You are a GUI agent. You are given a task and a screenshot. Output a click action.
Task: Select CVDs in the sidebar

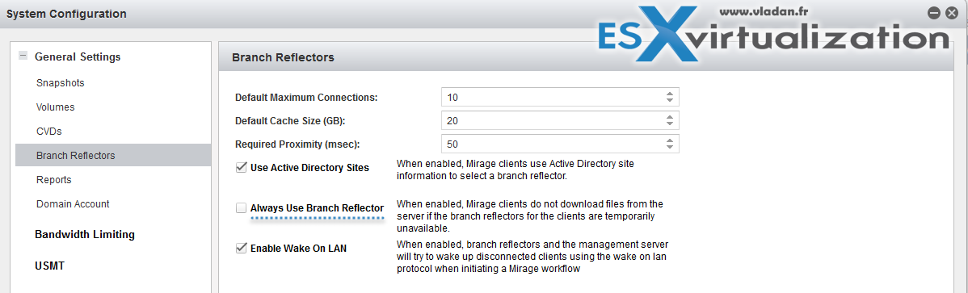coord(49,132)
